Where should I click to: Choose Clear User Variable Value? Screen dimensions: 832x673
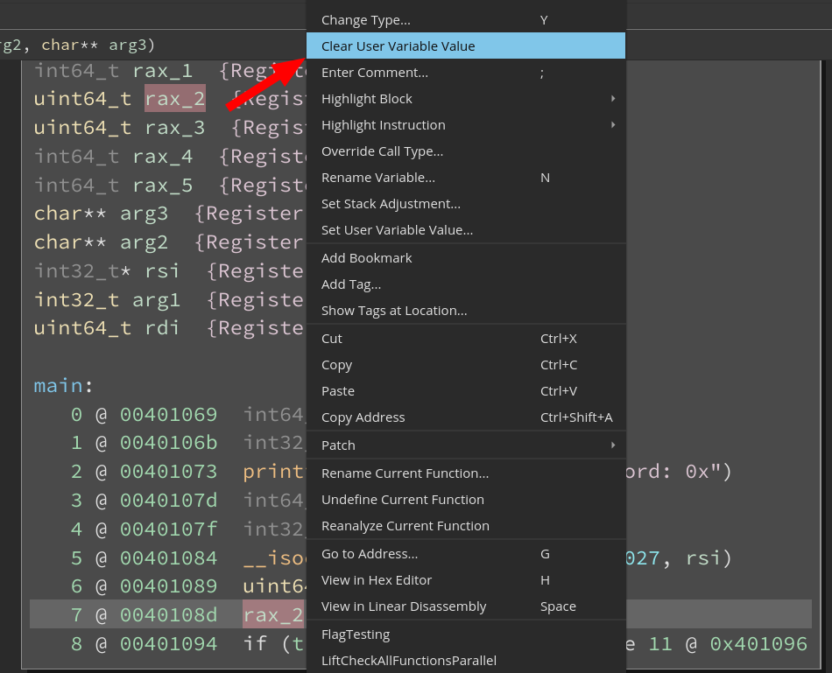click(466, 46)
